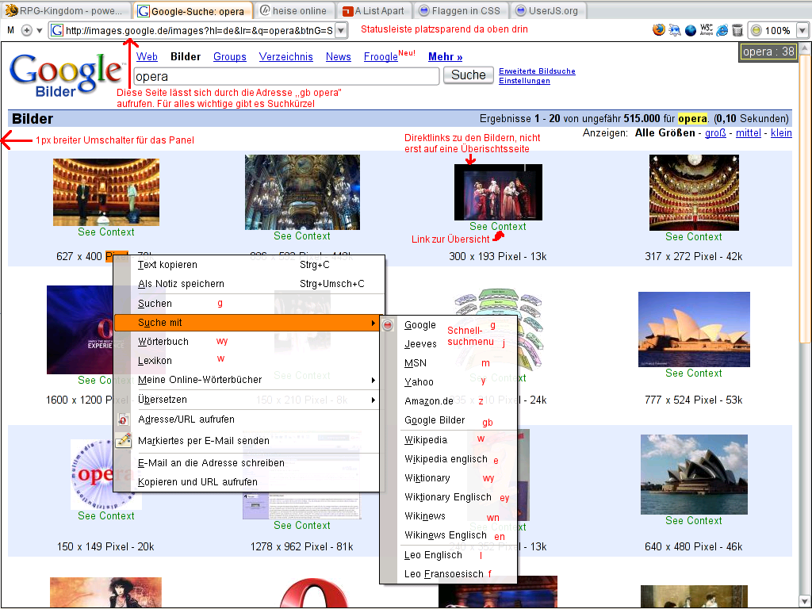Expand Meine Online-Wörterbücher submenu
Screen dimensions: 812x609
249,380
